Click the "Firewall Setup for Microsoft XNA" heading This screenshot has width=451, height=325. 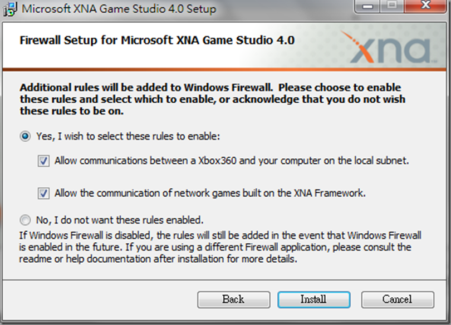pos(157,41)
